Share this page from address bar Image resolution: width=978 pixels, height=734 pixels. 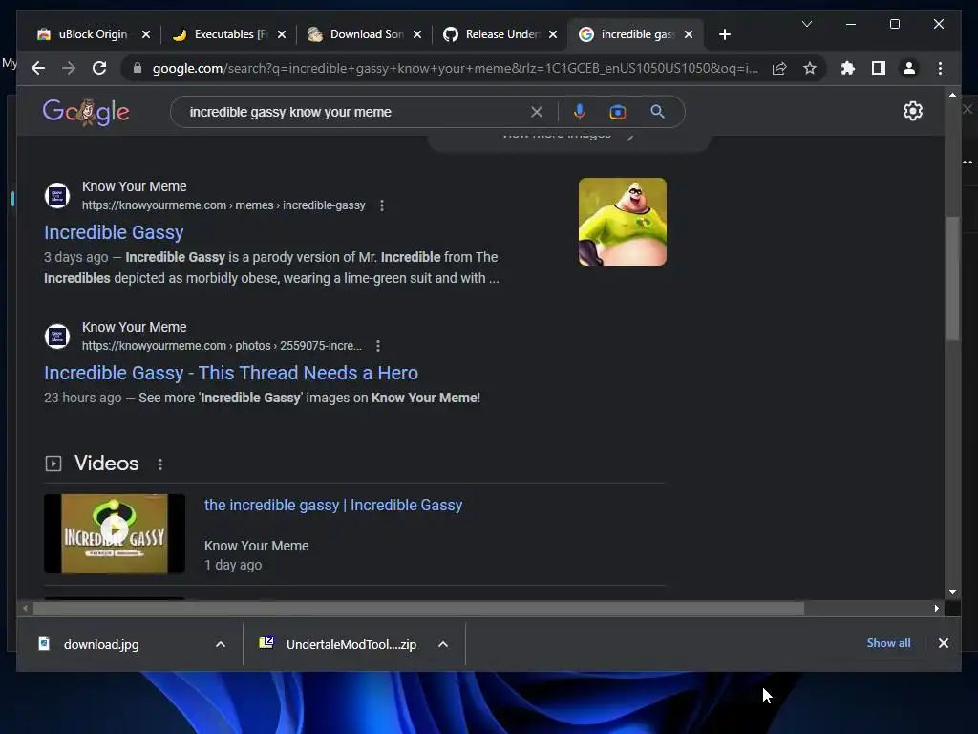(779, 68)
